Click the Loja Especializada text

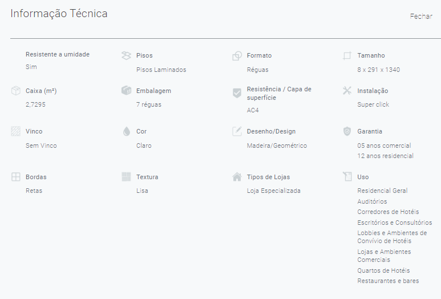(x=274, y=191)
